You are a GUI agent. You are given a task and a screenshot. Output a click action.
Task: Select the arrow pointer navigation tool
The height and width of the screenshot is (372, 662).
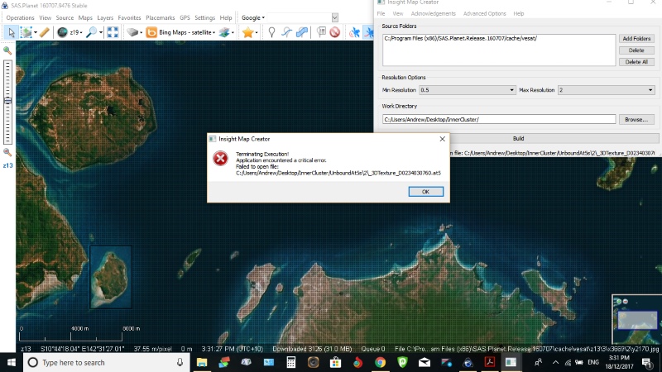click(12, 32)
